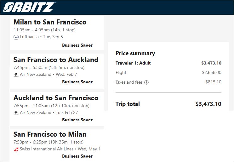Screen dimensions: 234x162
Task: Click the Flight price $2,658.00
Action: click(211, 72)
